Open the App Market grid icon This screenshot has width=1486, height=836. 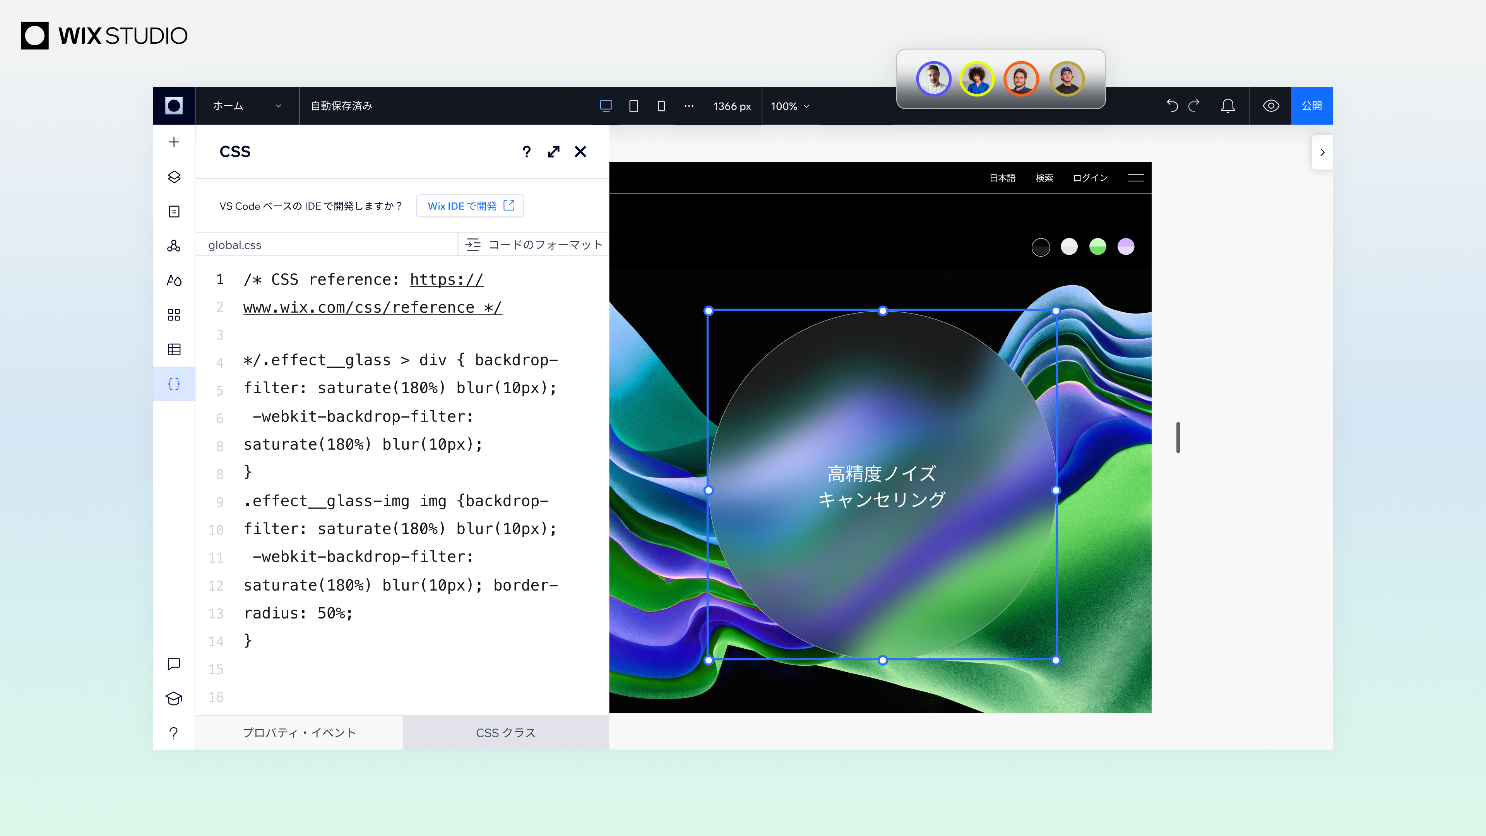click(x=173, y=314)
